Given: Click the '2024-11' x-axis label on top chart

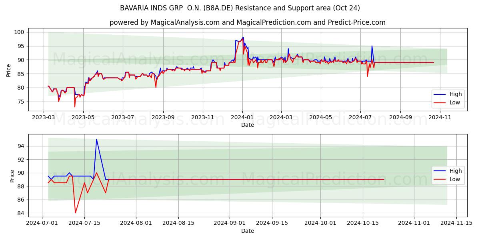Looking at the screenshot, I should (440, 118).
